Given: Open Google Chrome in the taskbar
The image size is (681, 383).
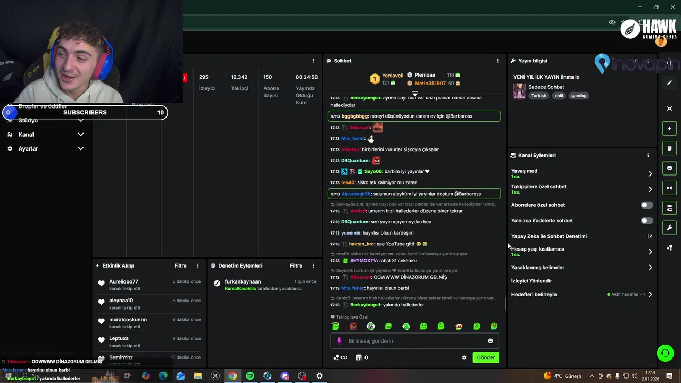Looking at the screenshot, I should click(x=232, y=376).
